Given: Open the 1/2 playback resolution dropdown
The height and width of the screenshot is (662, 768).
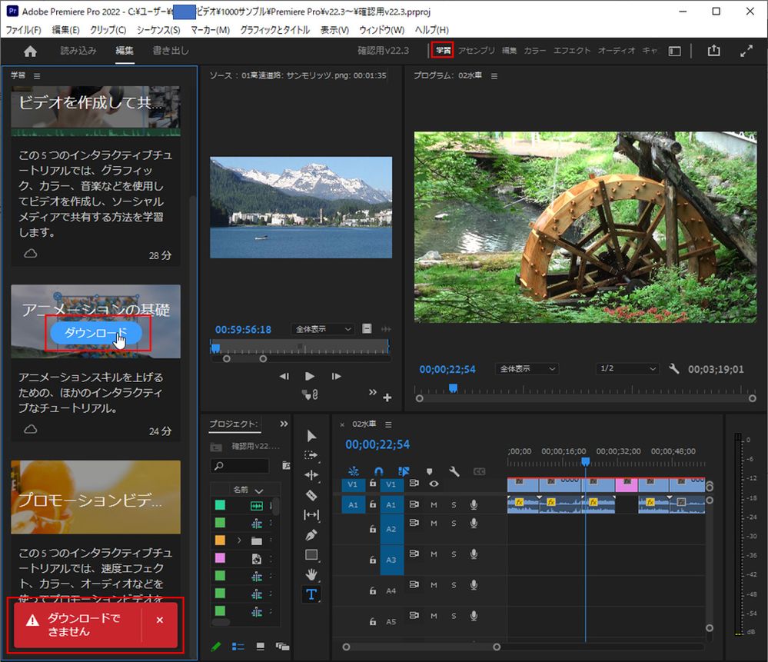Looking at the screenshot, I should [x=627, y=368].
